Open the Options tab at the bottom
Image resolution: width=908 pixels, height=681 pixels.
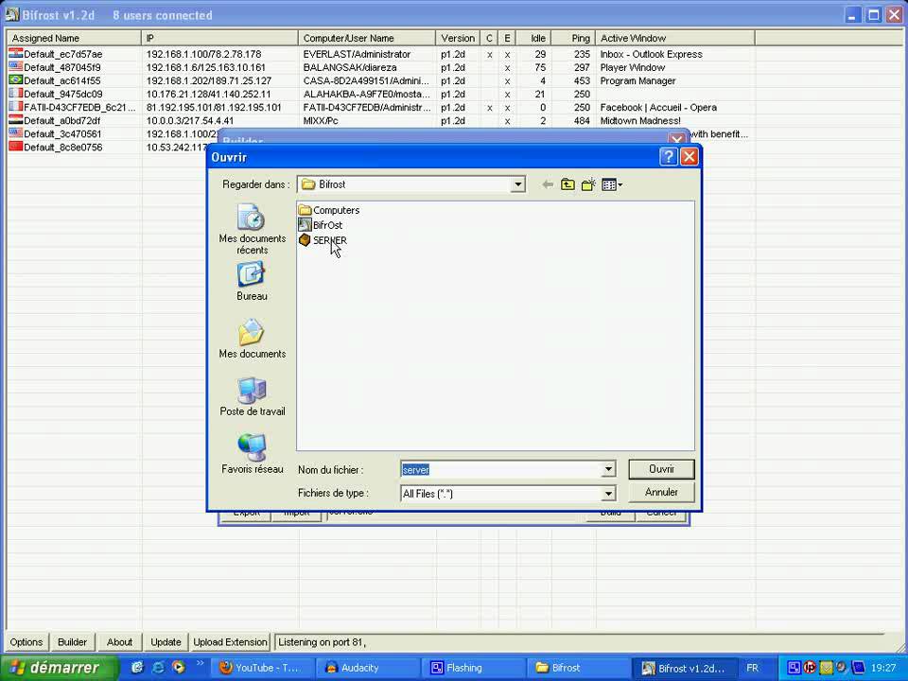26,642
